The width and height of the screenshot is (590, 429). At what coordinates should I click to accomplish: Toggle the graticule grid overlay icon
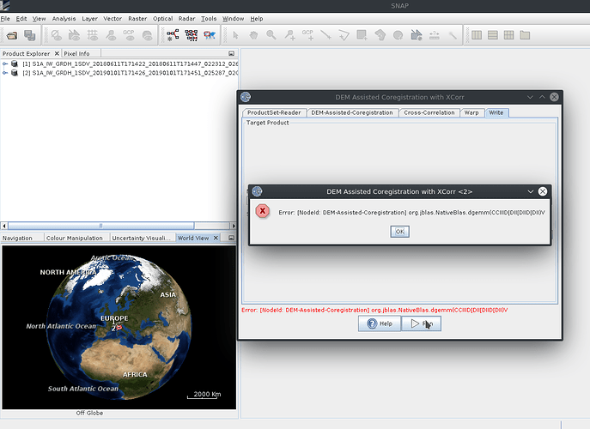pos(93,35)
